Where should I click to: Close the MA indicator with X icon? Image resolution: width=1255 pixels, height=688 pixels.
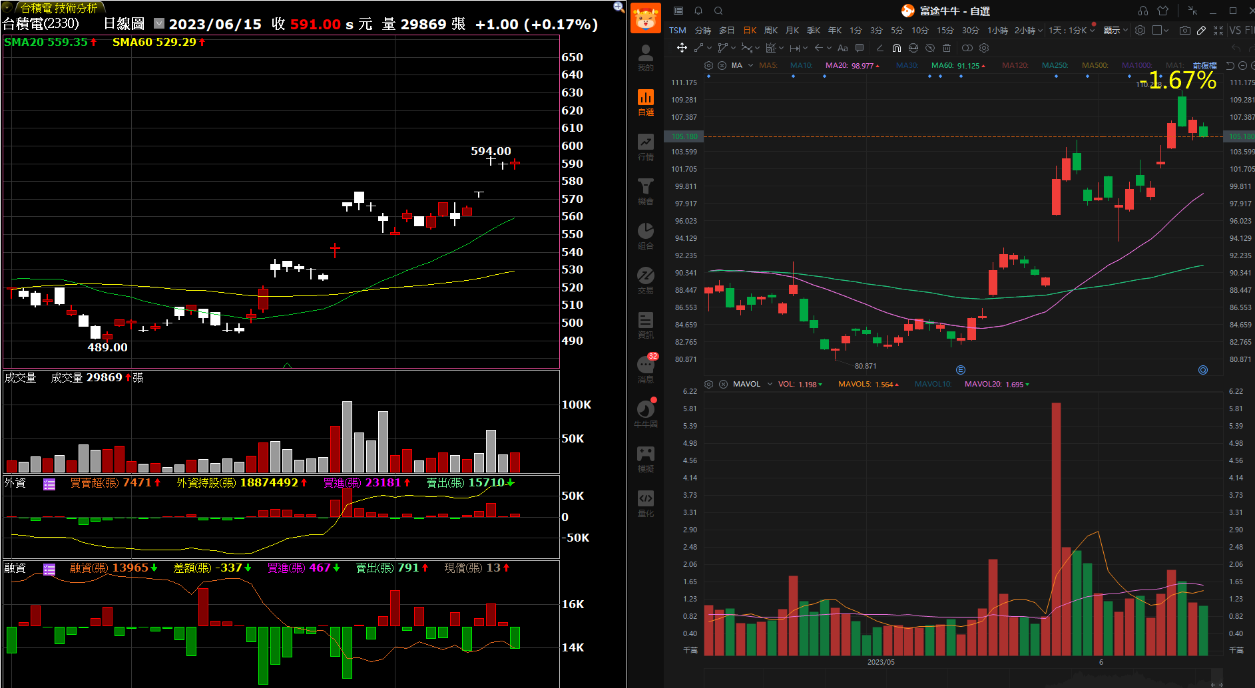(722, 65)
